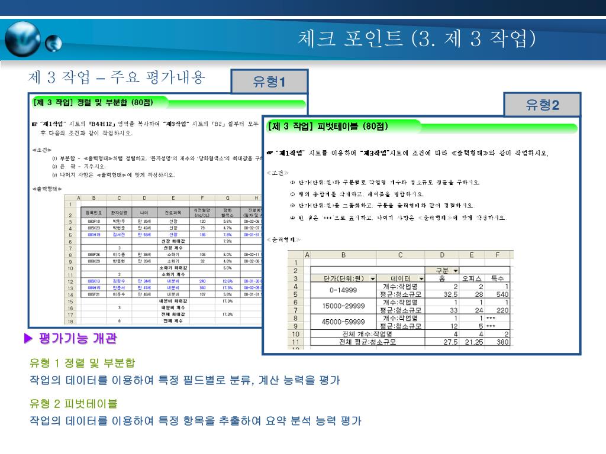Select the 전체 최대값 cell

tap(173, 314)
